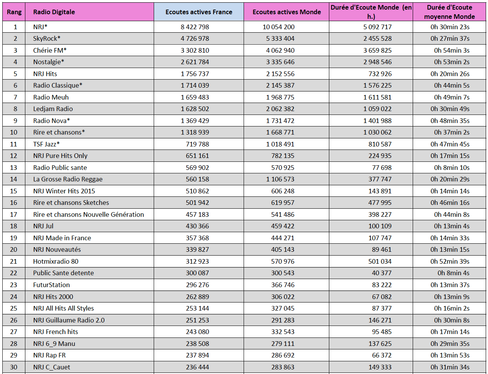The image size is (488, 374).
Task: Select the "Radio Classique*" cell
Action: tap(58, 85)
